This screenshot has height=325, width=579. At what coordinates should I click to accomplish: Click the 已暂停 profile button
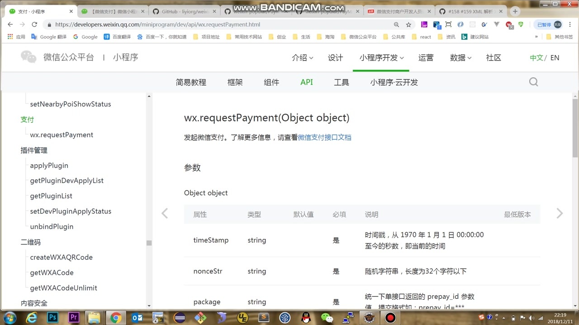[x=548, y=24]
